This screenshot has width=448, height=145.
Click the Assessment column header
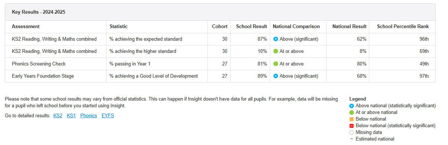pos(26,27)
